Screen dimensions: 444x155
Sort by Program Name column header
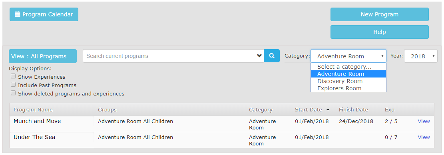pos(33,110)
